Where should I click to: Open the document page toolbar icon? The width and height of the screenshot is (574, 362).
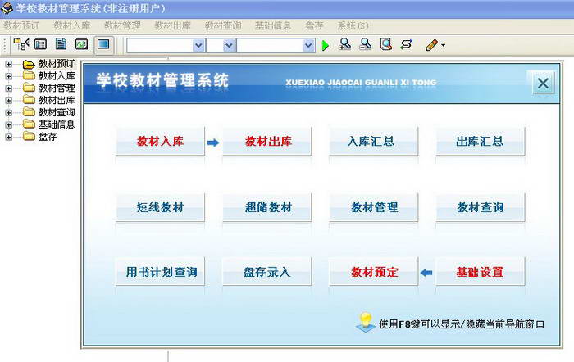click(x=61, y=44)
